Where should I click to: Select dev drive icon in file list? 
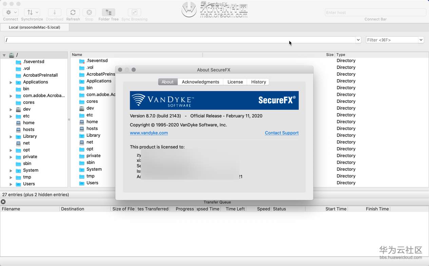(x=82, y=108)
